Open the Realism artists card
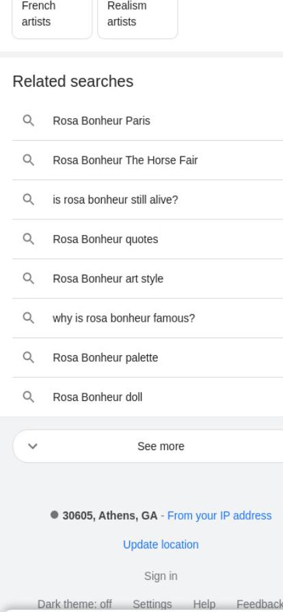This screenshot has width=283, height=612. (x=137, y=18)
